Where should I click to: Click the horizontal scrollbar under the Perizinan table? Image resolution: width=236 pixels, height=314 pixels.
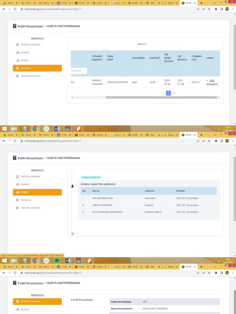(162, 98)
